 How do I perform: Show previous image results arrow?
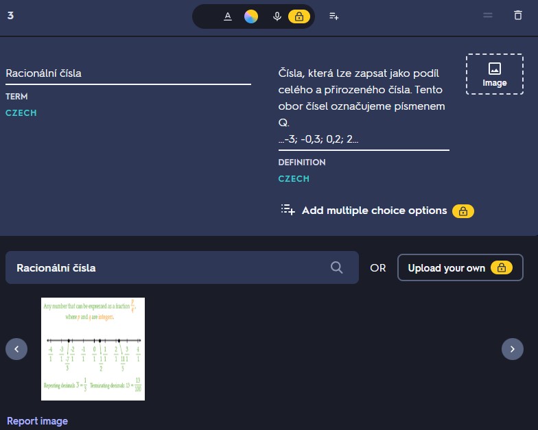pos(16,349)
